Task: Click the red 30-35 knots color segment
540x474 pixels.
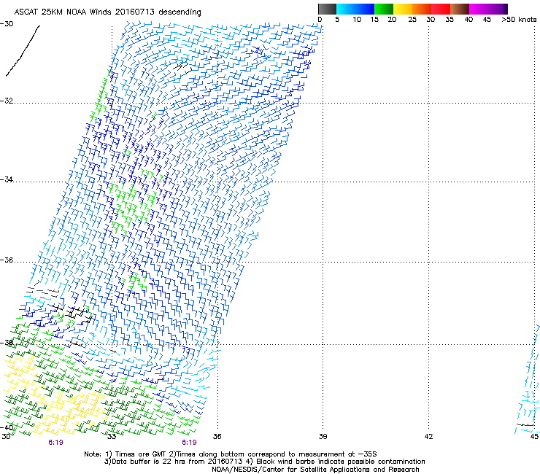Action: (x=441, y=9)
